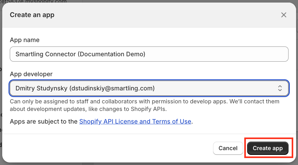Click the App developer selector arrows
The image size is (298, 165).
point(280,88)
